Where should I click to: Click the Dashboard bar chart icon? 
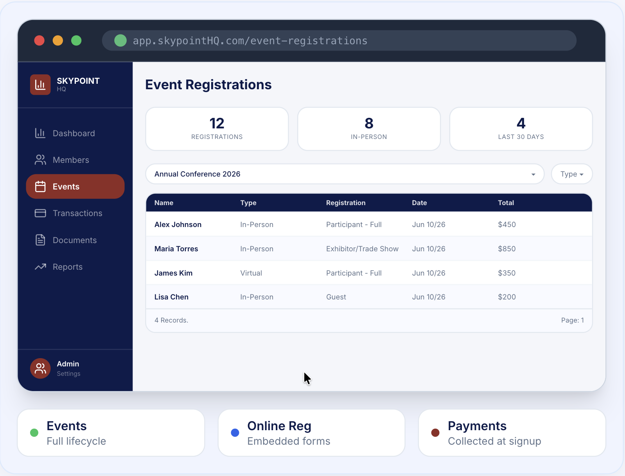click(x=40, y=133)
